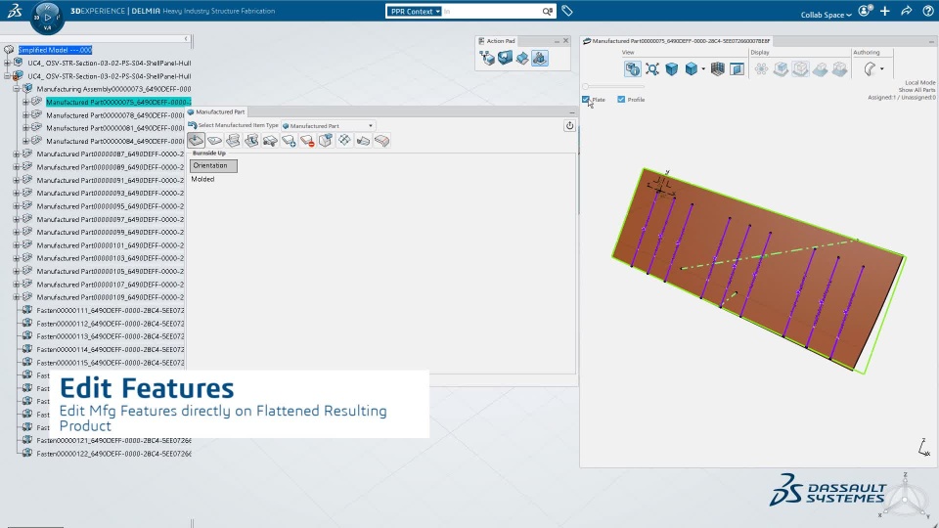Click second Action Pad blue panel icon
Screen dimensions: 939x528
pos(505,58)
